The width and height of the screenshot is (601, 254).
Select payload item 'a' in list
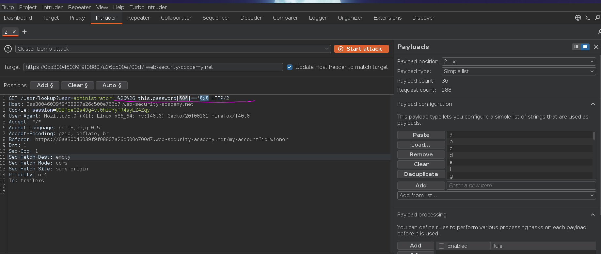519,135
